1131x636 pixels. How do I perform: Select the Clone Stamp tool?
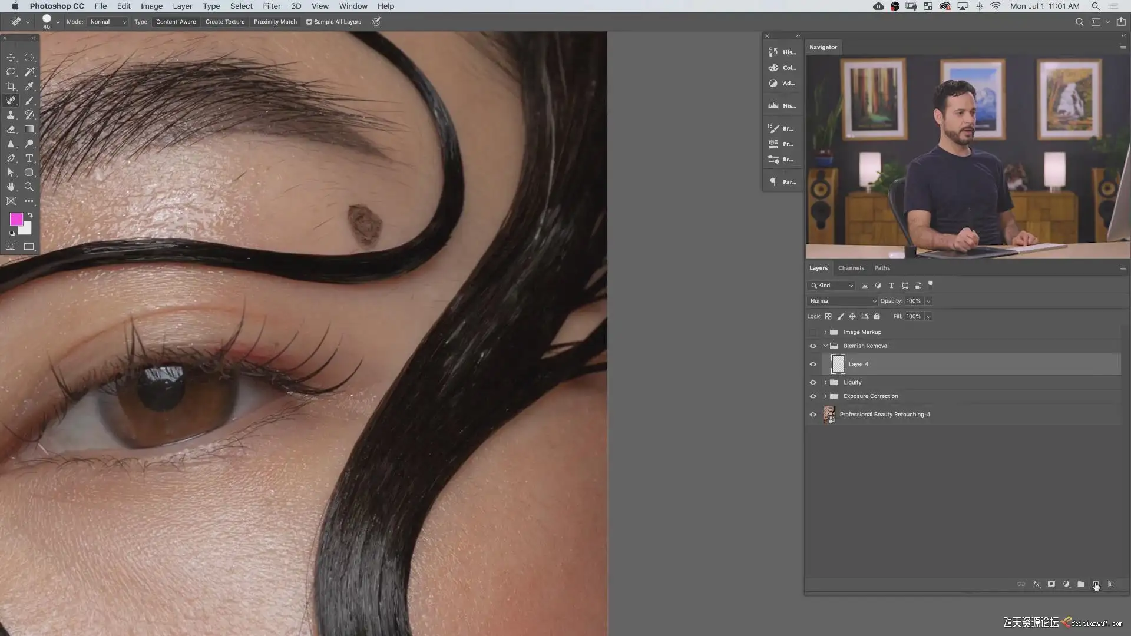[11, 115]
